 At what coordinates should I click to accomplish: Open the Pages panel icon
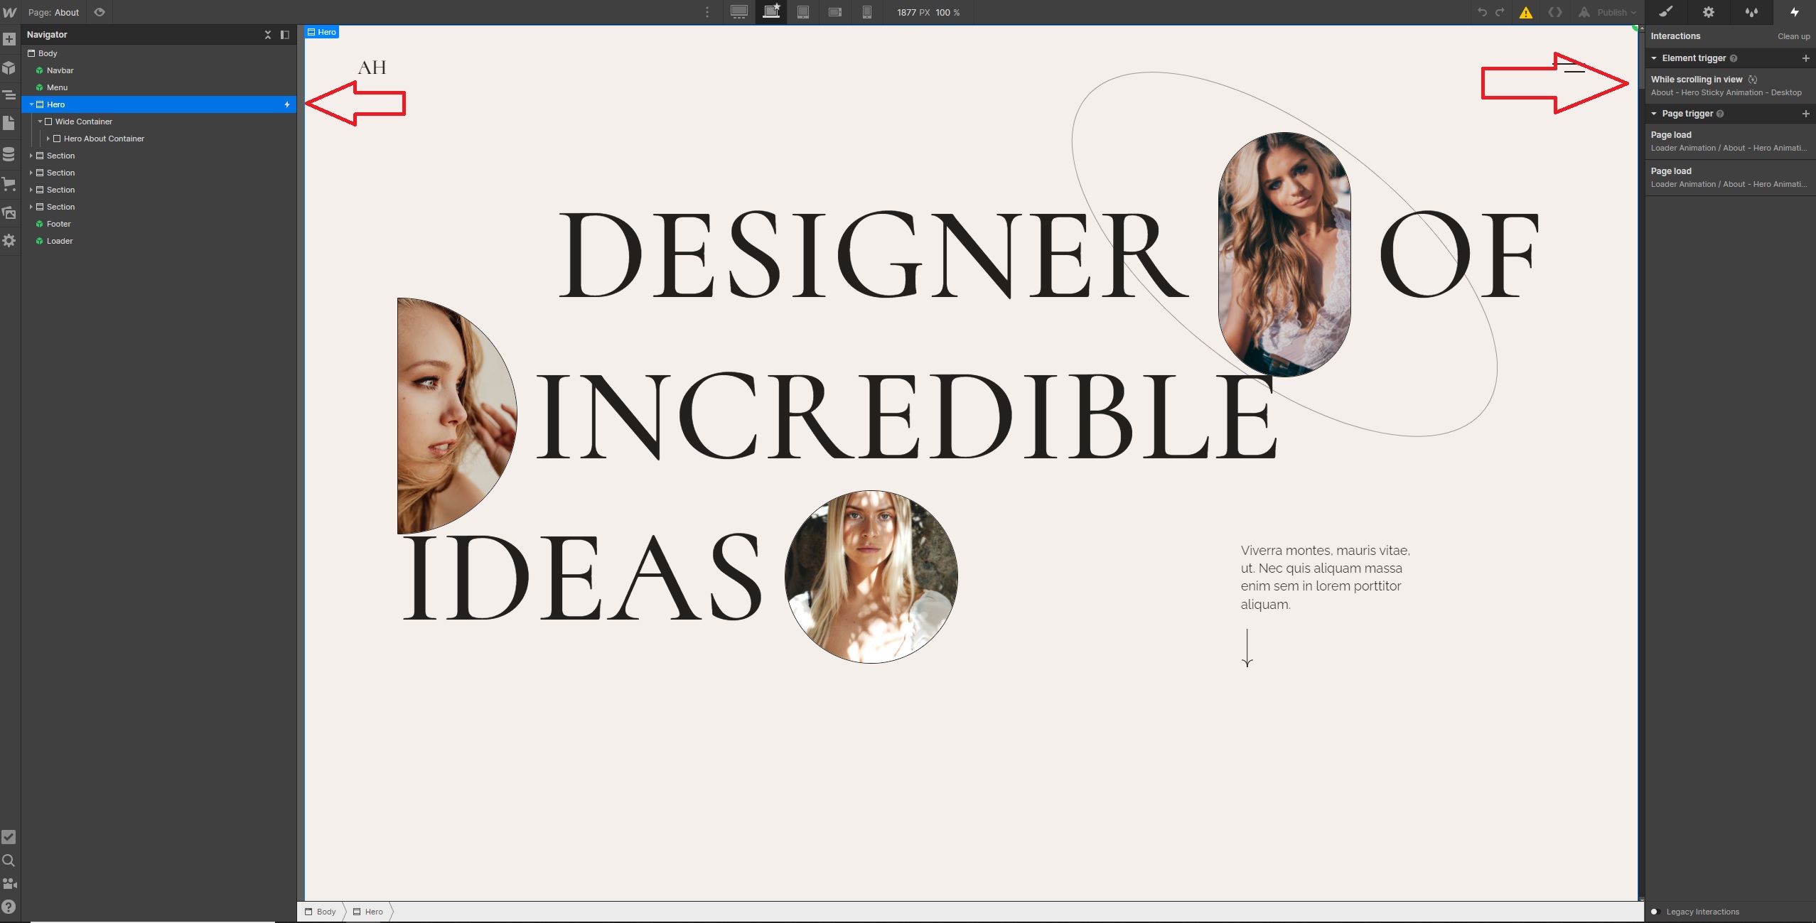pyautogui.click(x=9, y=123)
